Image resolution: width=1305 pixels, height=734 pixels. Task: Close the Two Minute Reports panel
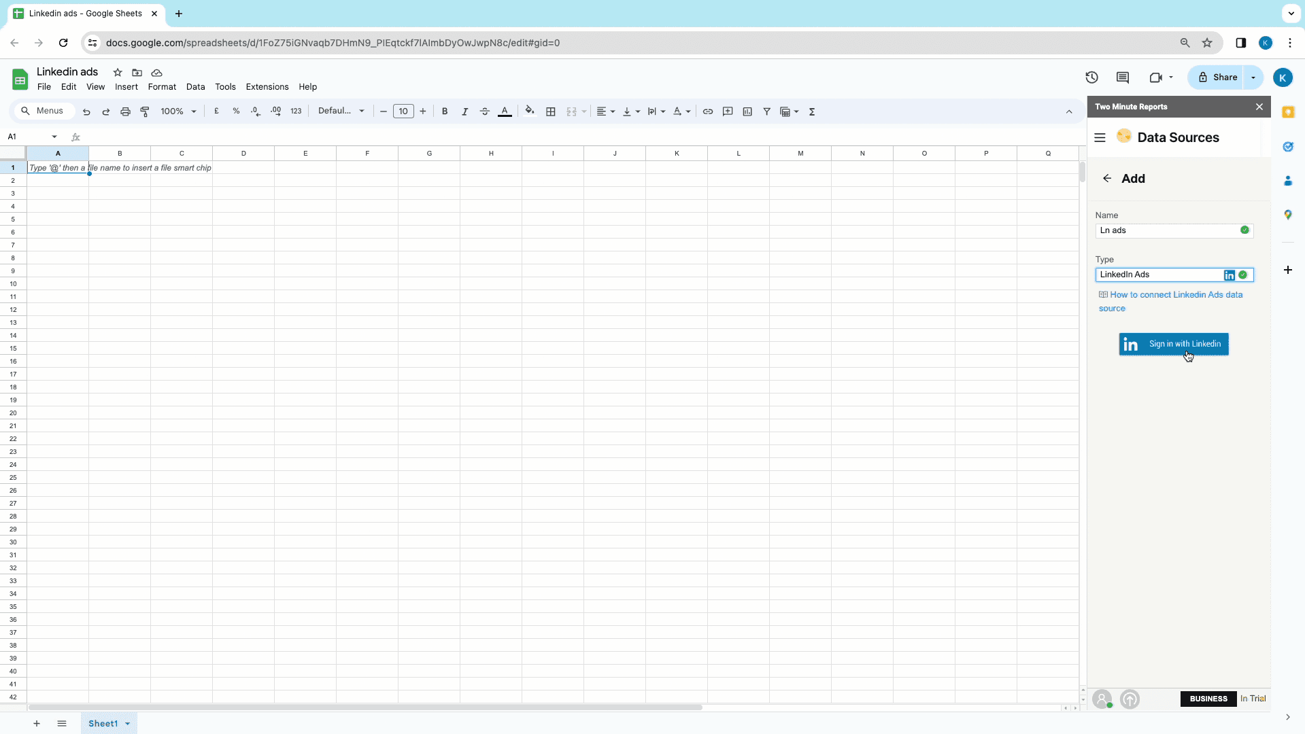click(x=1259, y=107)
